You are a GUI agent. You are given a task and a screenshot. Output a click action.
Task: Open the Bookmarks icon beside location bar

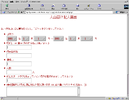click(x=4, y=12)
